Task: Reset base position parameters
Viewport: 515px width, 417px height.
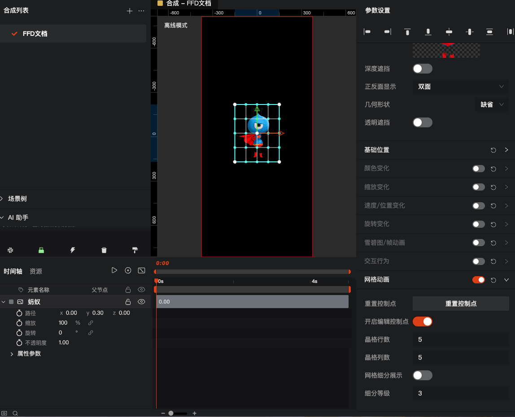Action: [493, 150]
